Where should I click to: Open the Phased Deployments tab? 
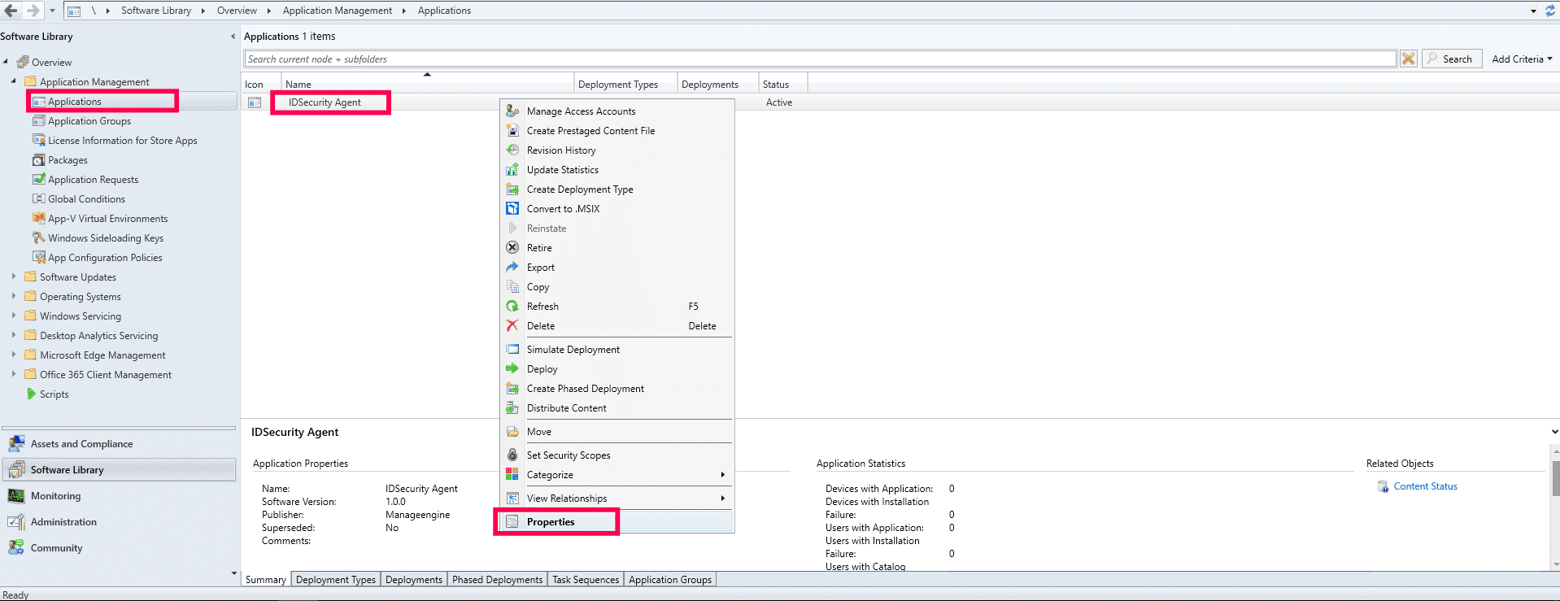point(497,580)
